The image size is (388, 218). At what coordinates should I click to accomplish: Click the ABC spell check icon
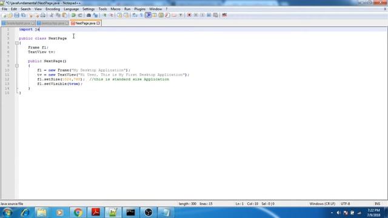tap(224, 15)
